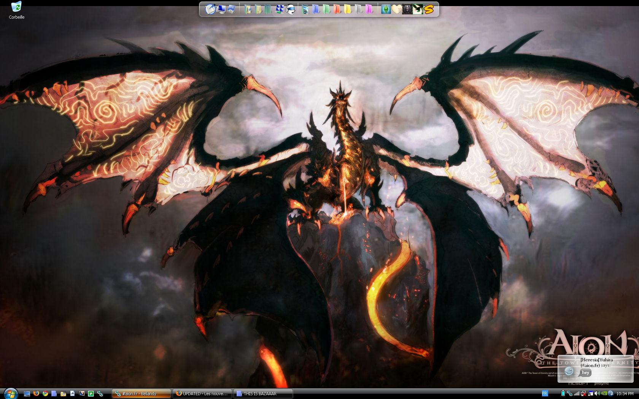Launch the dark face portrait dock icon

pyautogui.click(x=407, y=9)
